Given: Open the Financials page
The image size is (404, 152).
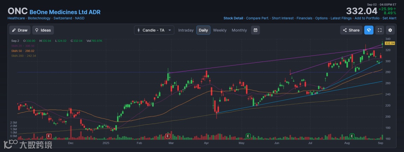Looking at the screenshot, I should tap(304, 18).
